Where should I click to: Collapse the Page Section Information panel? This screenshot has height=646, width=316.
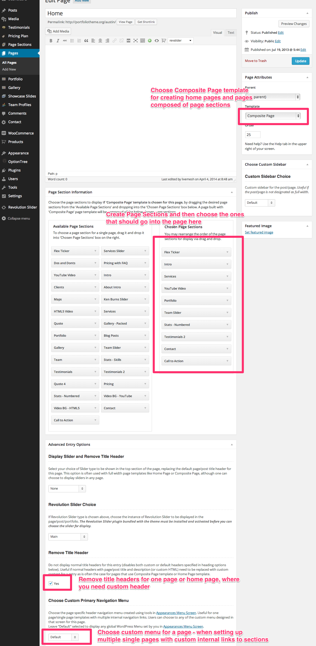[232, 192]
